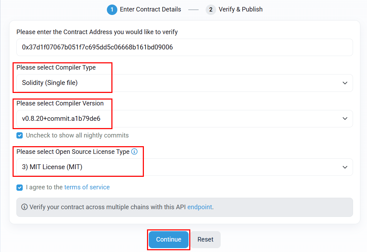Click the step 1 circle icon
The width and height of the screenshot is (367, 252).
112,9
